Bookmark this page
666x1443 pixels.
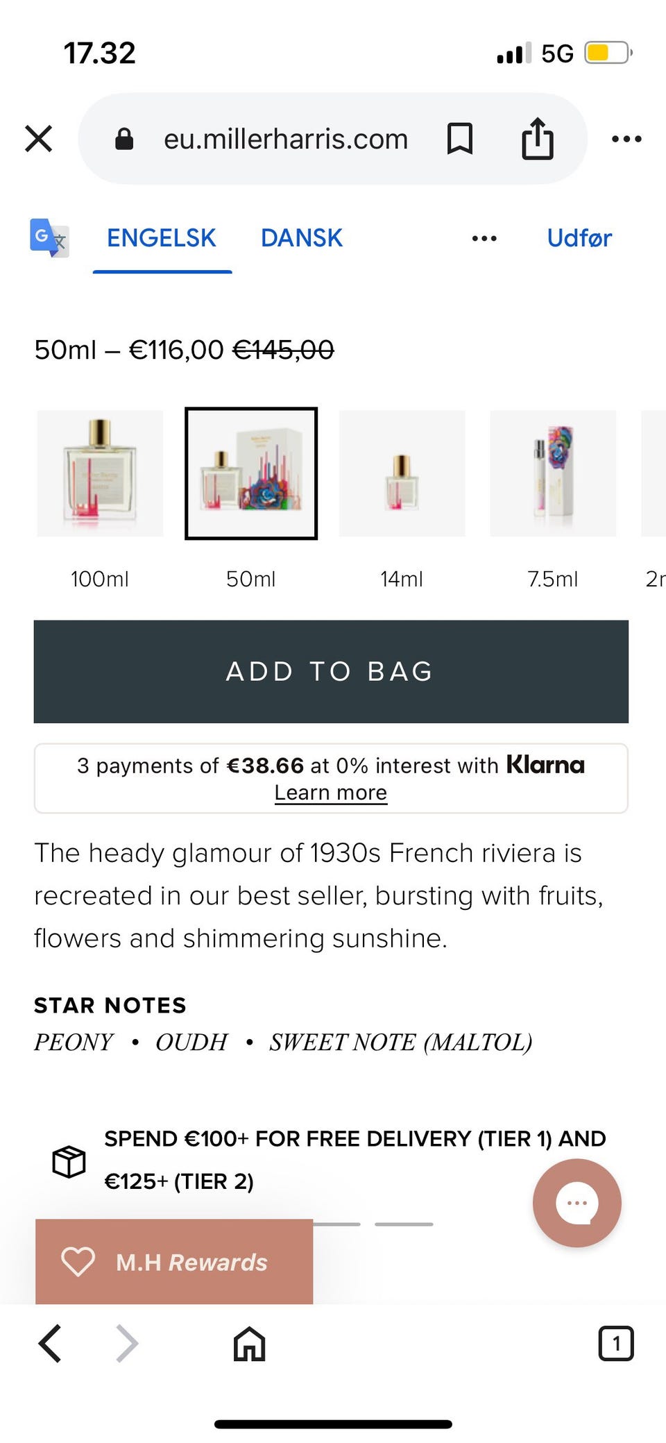pyautogui.click(x=460, y=139)
